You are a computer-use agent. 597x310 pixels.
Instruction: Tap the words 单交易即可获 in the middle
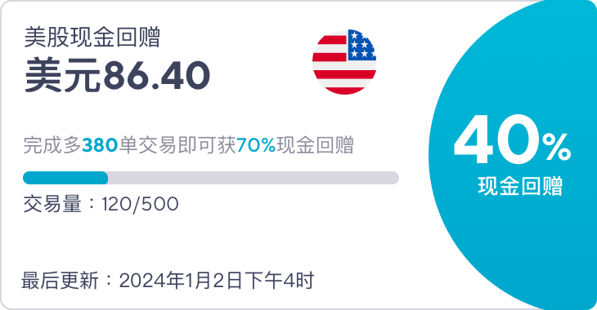tap(177, 145)
